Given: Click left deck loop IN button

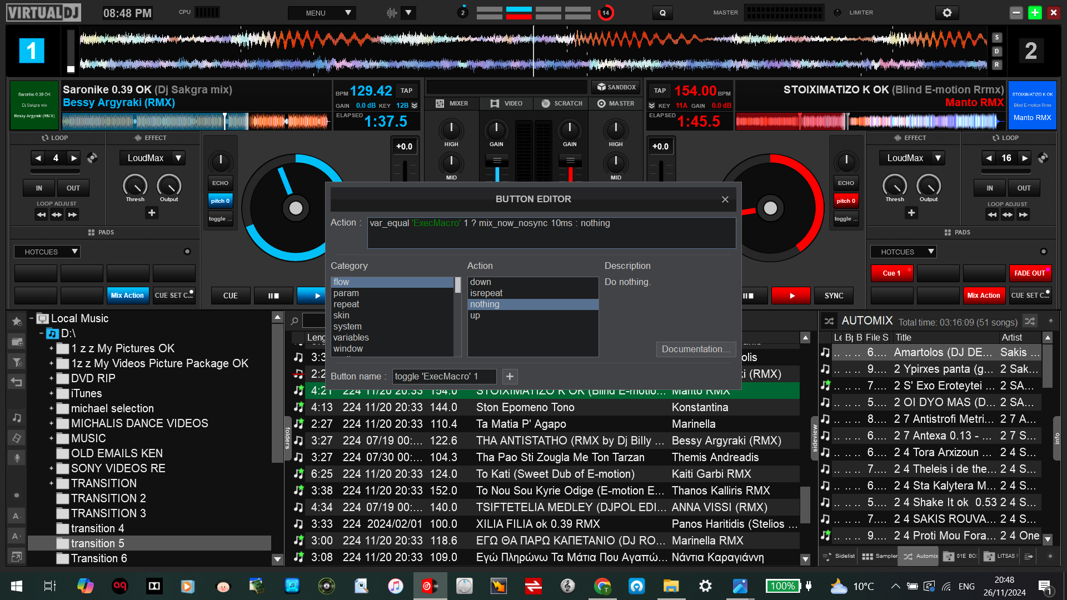Looking at the screenshot, I should [x=39, y=188].
